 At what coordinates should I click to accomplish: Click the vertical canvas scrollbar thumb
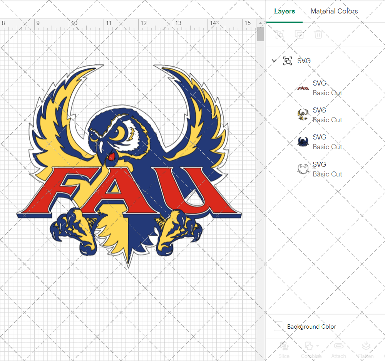(260, 34)
